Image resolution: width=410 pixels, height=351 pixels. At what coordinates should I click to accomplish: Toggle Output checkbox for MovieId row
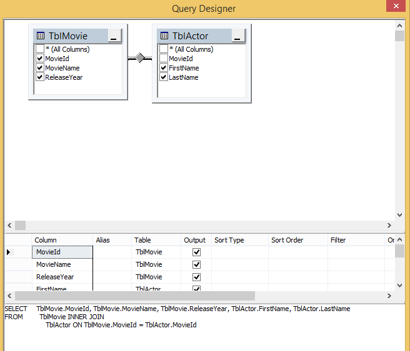pyautogui.click(x=196, y=252)
